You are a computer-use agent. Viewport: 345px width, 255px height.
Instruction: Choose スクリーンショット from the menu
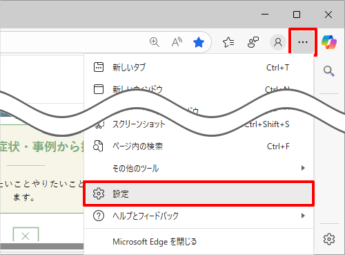[x=199, y=124]
